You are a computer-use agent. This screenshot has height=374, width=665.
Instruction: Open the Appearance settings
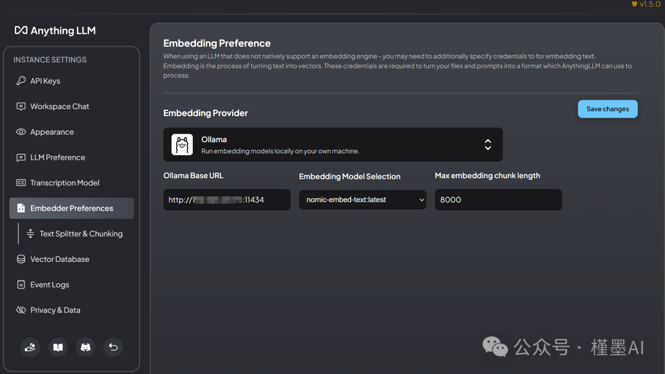tap(71, 132)
